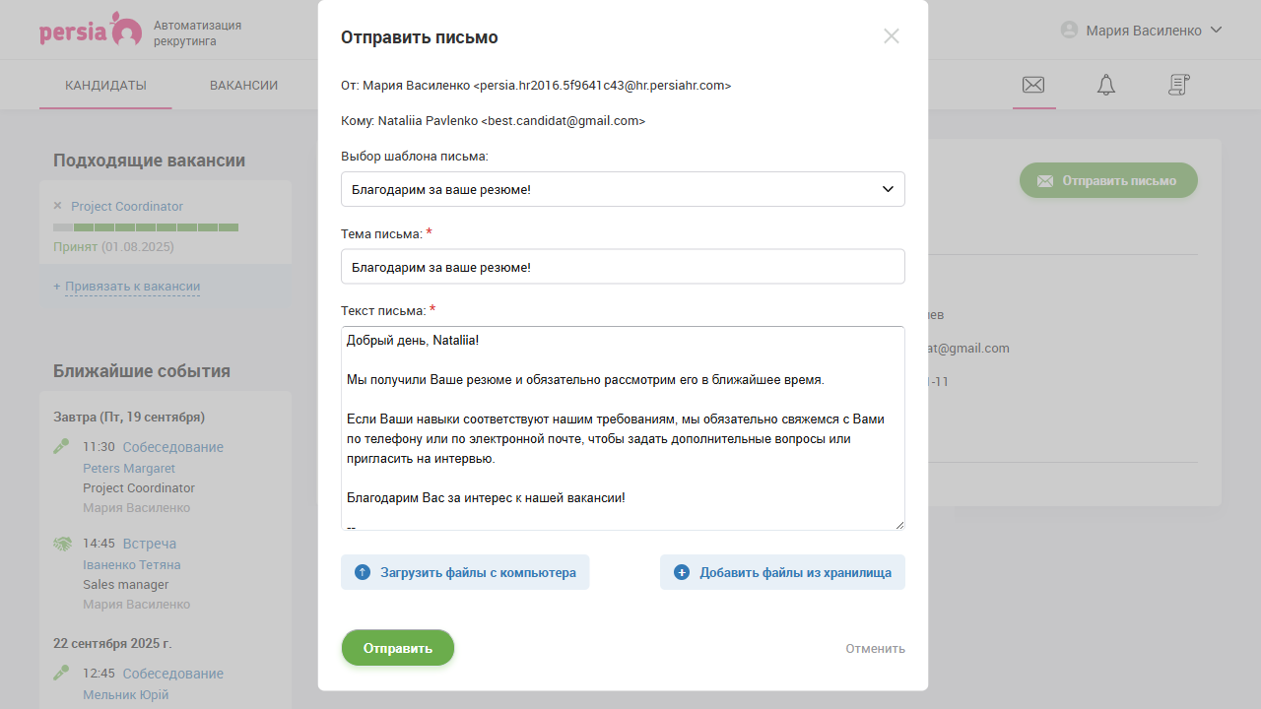Click the user avatar icon
This screenshot has width=1261, height=709.
1068,30
